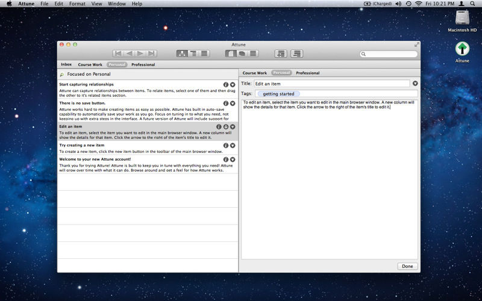Open the Inbox tab
482x301 pixels.
coord(66,64)
